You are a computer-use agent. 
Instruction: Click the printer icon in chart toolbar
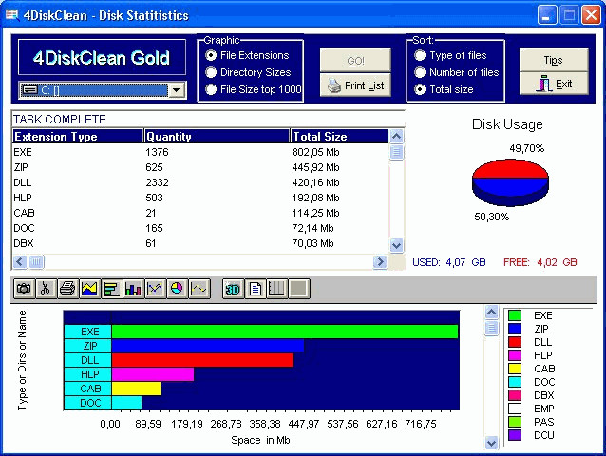pyautogui.click(x=67, y=289)
